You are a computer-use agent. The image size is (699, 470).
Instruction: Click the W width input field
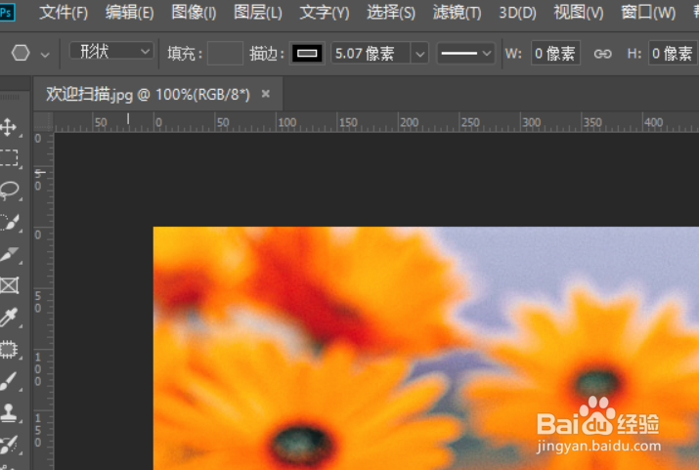[555, 54]
